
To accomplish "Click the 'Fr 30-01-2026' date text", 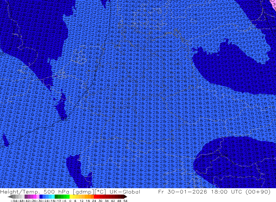I will [x=183, y=192].
